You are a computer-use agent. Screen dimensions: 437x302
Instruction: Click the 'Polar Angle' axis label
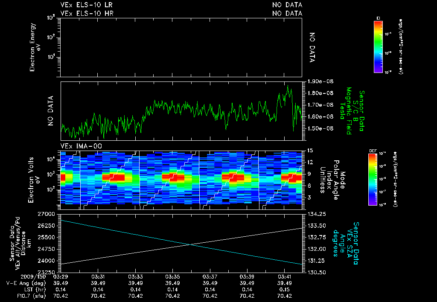(336, 180)
